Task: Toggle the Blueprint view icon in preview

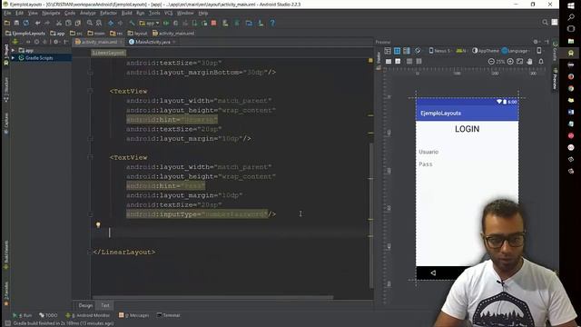Action: [x=397, y=51]
